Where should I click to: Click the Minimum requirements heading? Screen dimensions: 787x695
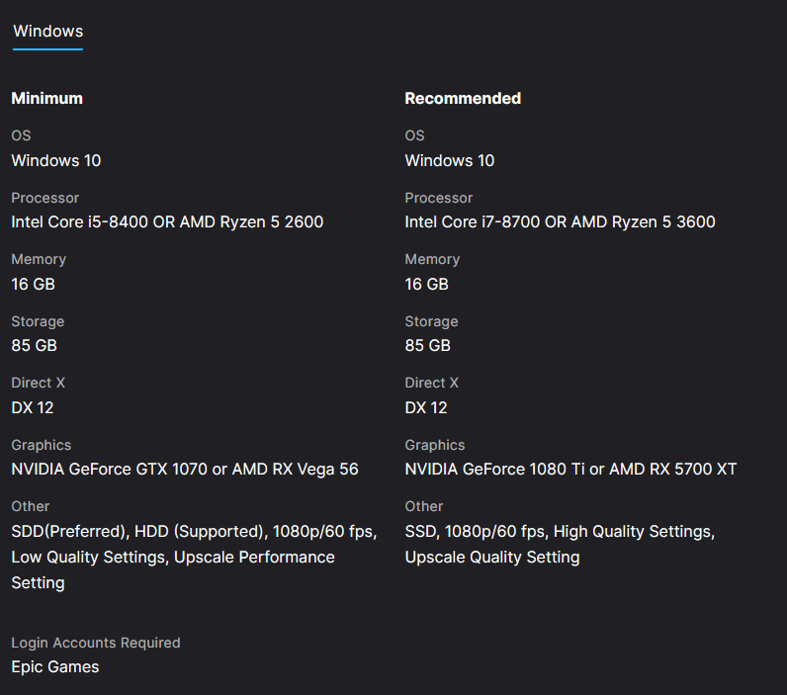tap(46, 99)
